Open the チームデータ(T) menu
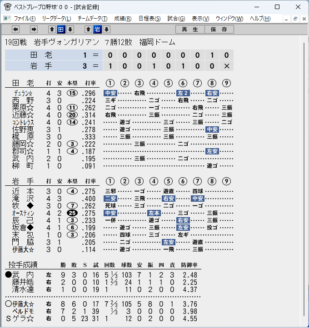Image resolution: width=309 pixels, height=328 pixels. point(93,19)
